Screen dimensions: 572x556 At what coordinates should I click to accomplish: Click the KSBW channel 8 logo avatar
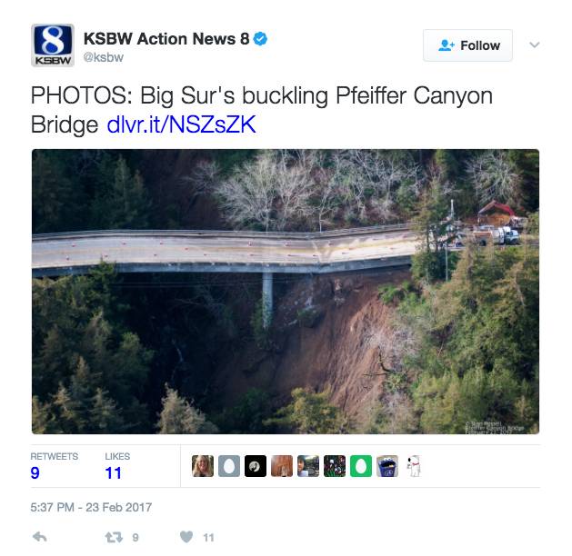53,45
